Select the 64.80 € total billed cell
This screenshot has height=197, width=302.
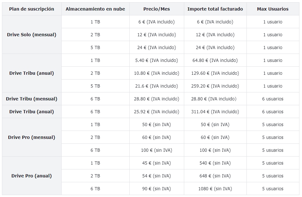[215, 60]
